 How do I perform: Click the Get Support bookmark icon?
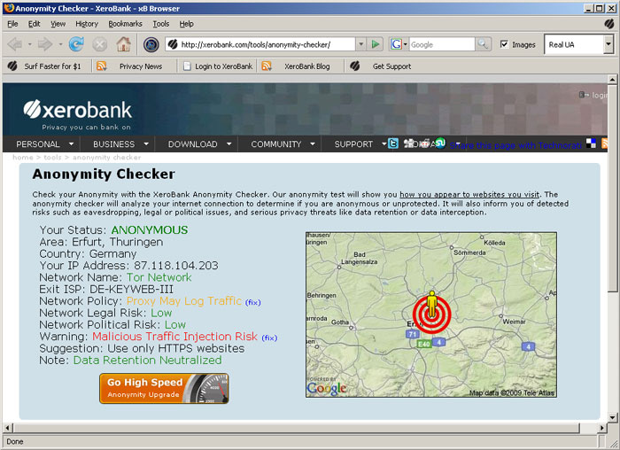(354, 66)
